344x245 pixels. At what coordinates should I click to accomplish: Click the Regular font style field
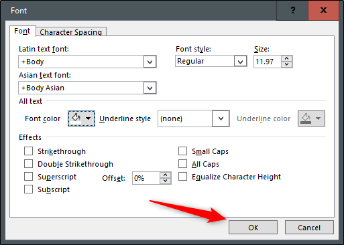pyautogui.click(x=205, y=61)
